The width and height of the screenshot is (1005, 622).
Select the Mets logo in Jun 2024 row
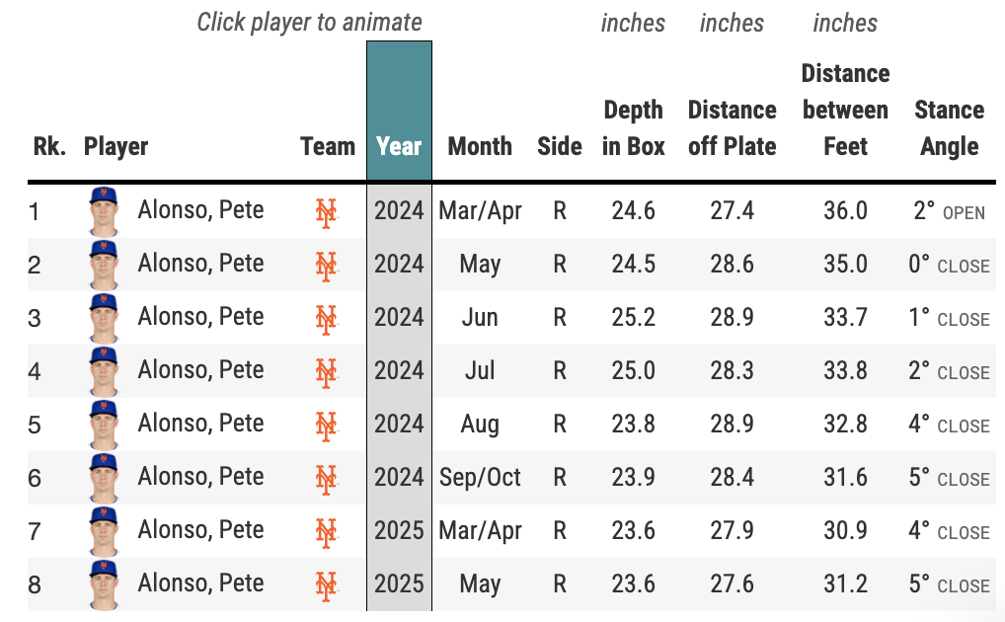click(326, 318)
